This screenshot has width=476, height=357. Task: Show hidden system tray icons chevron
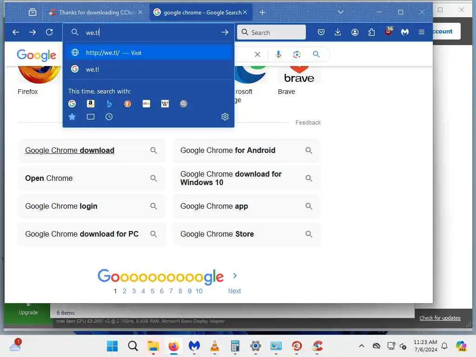[x=361, y=346]
